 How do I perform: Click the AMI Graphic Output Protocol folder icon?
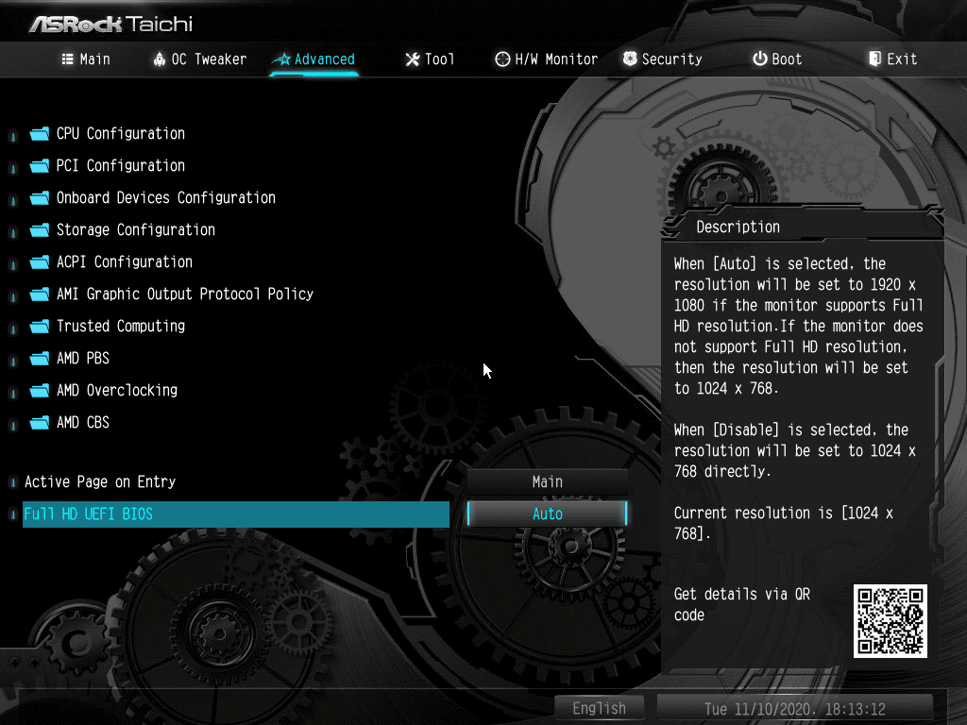point(40,295)
